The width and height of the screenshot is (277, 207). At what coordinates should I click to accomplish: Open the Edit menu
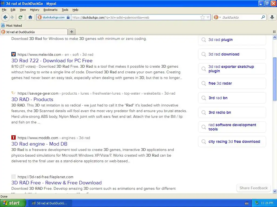pyautogui.click(x=13, y=10)
